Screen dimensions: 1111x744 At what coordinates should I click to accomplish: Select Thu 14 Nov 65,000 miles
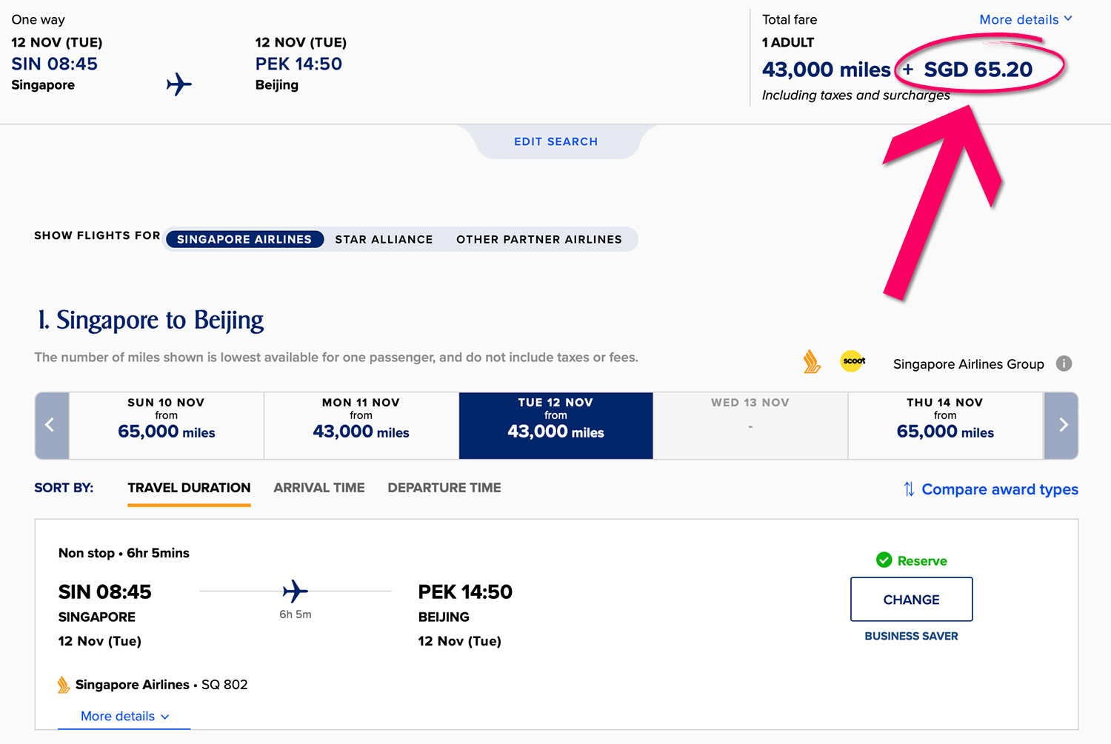click(945, 426)
